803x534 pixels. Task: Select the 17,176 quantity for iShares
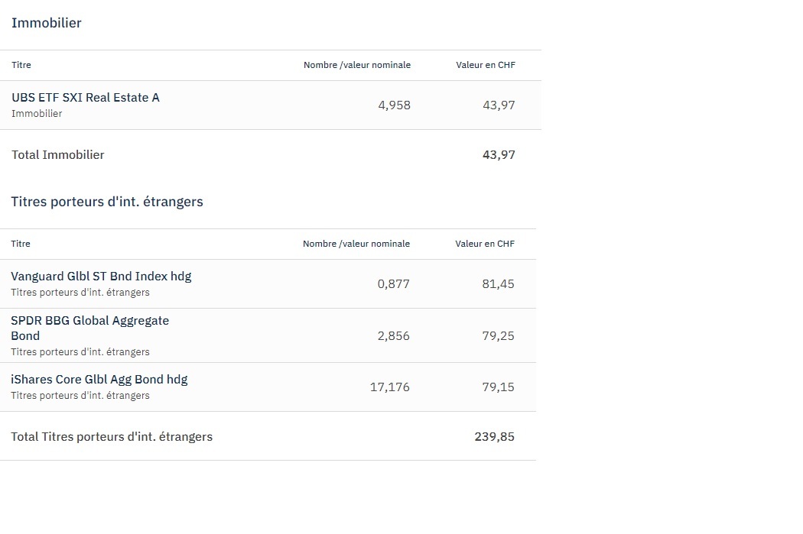(389, 387)
